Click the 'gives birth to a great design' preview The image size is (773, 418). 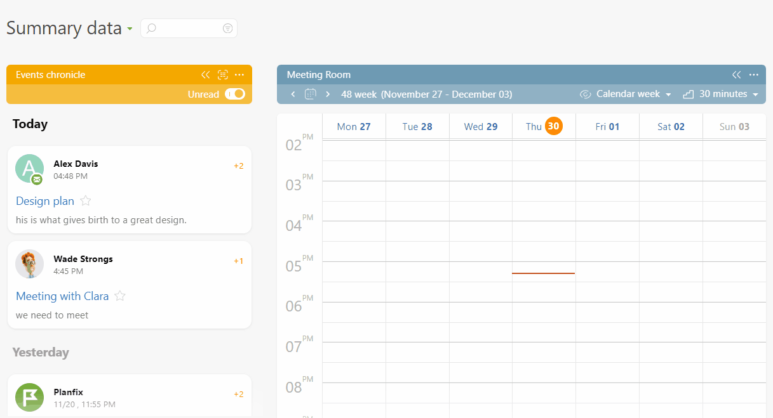(101, 220)
